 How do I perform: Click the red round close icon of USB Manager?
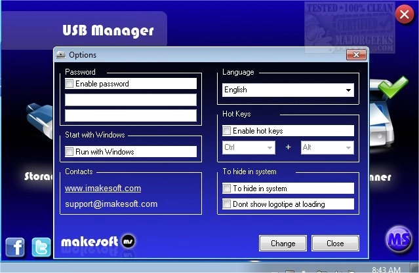pos(404,14)
